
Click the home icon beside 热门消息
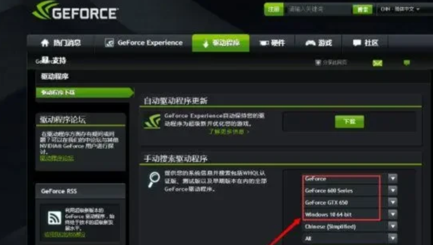click(45, 43)
